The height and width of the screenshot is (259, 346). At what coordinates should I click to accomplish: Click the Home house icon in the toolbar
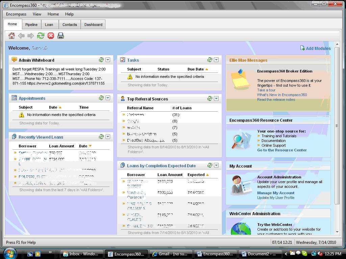(11, 35)
